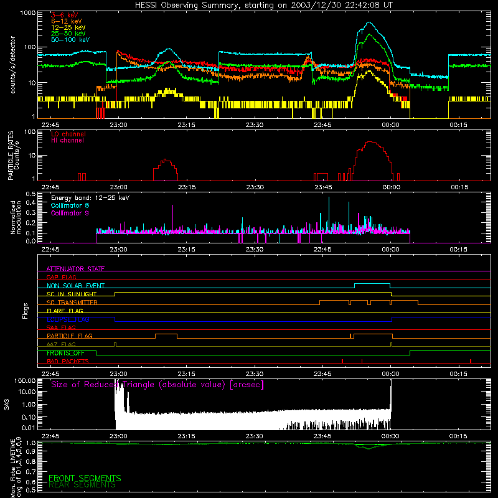Select the yellow 12-25 keV legend entry
The image size is (498, 498).
[x=68, y=27]
